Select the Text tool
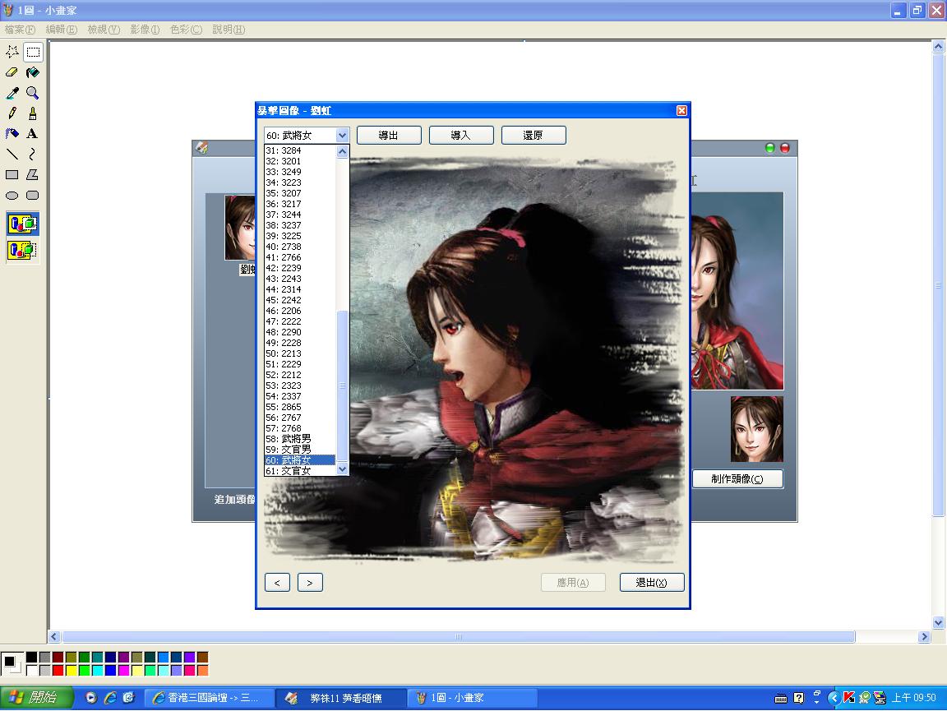The height and width of the screenshot is (711, 947). click(x=33, y=133)
